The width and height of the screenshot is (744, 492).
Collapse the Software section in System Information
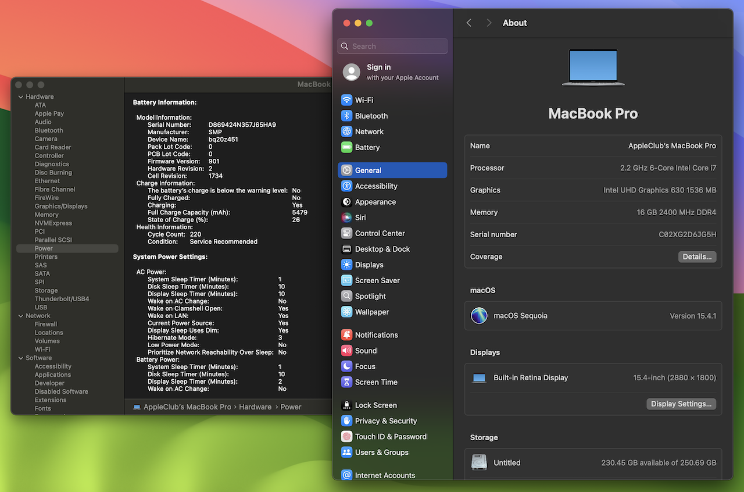(x=21, y=358)
